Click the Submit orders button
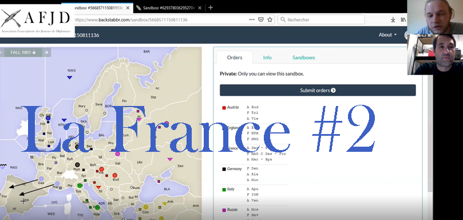Screen dimensions: 463x220 (318, 90)
